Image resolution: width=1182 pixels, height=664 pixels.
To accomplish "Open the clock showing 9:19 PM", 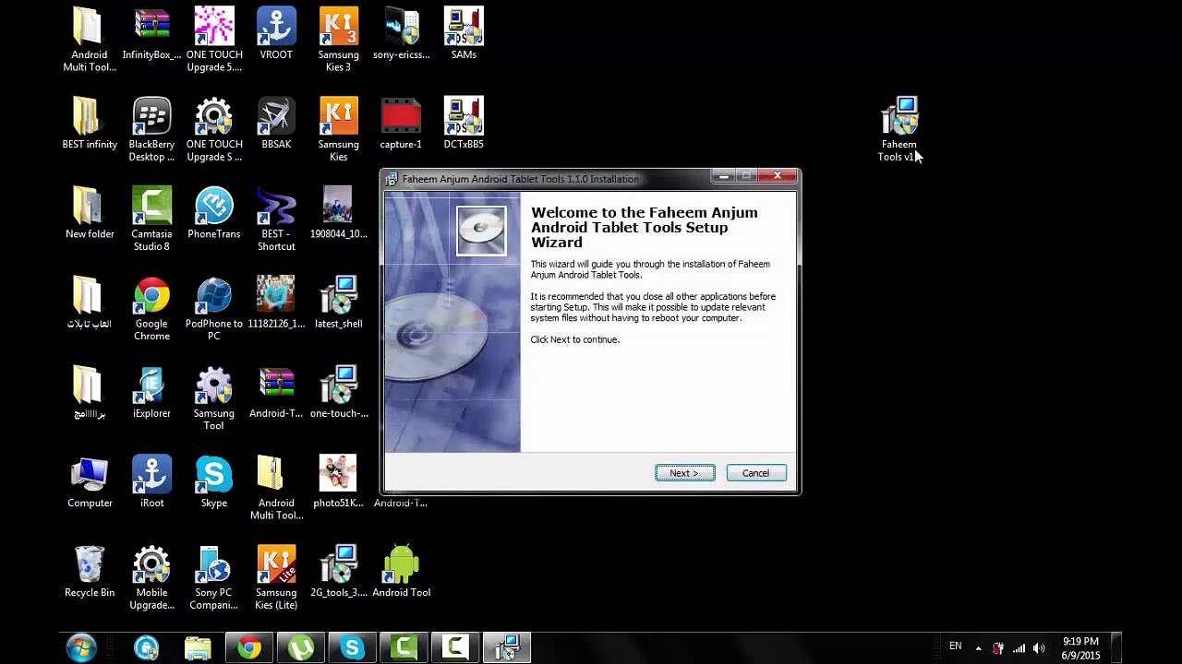I will tap(1080, 648).
